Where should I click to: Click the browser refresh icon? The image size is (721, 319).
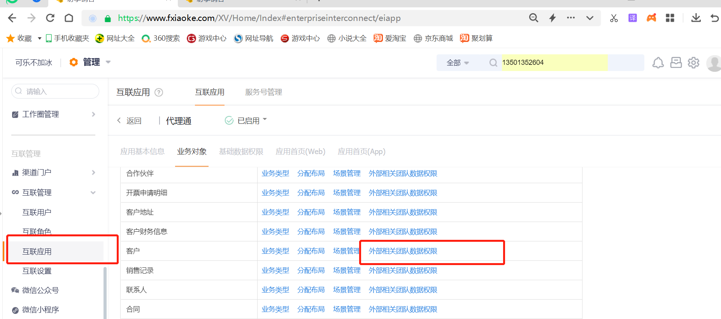coord(50,18)
